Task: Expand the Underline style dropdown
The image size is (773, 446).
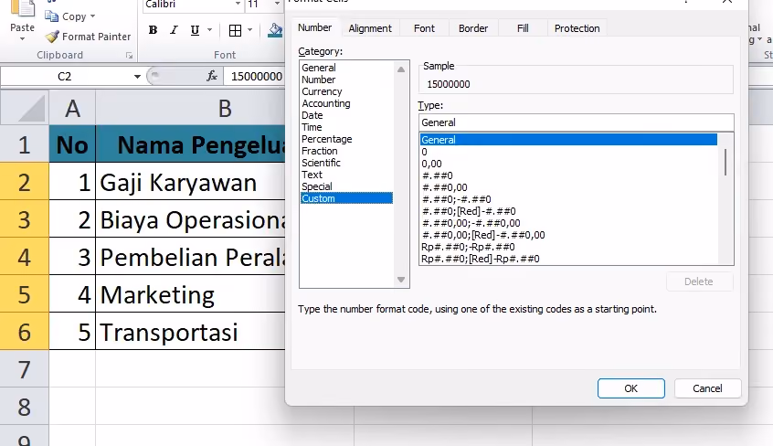Action: point(209,30)
